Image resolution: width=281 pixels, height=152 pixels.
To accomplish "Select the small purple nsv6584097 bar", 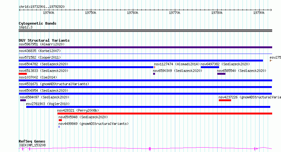I will click(23, 100).
